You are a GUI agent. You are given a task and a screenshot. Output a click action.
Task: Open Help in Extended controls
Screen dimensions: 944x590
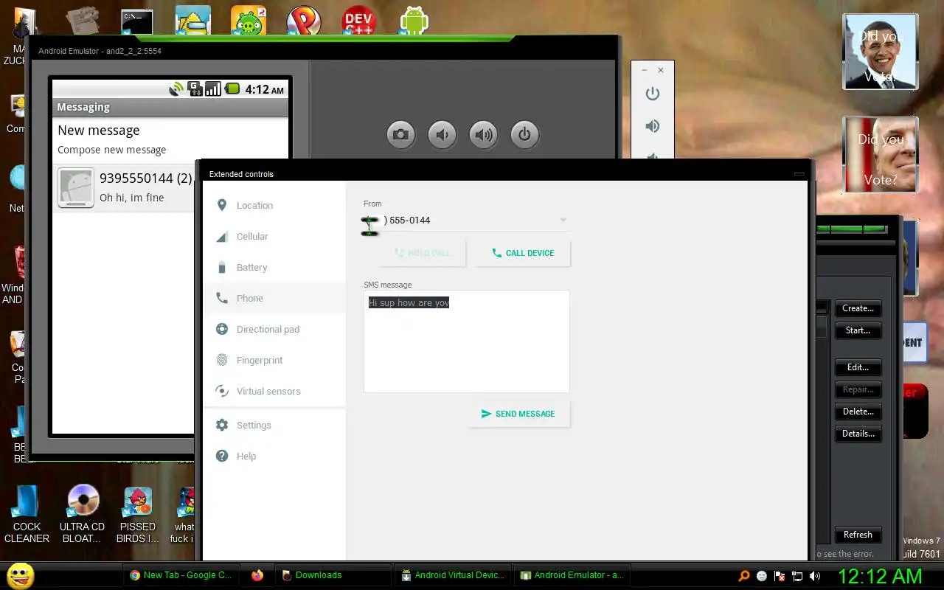[274, 457]
